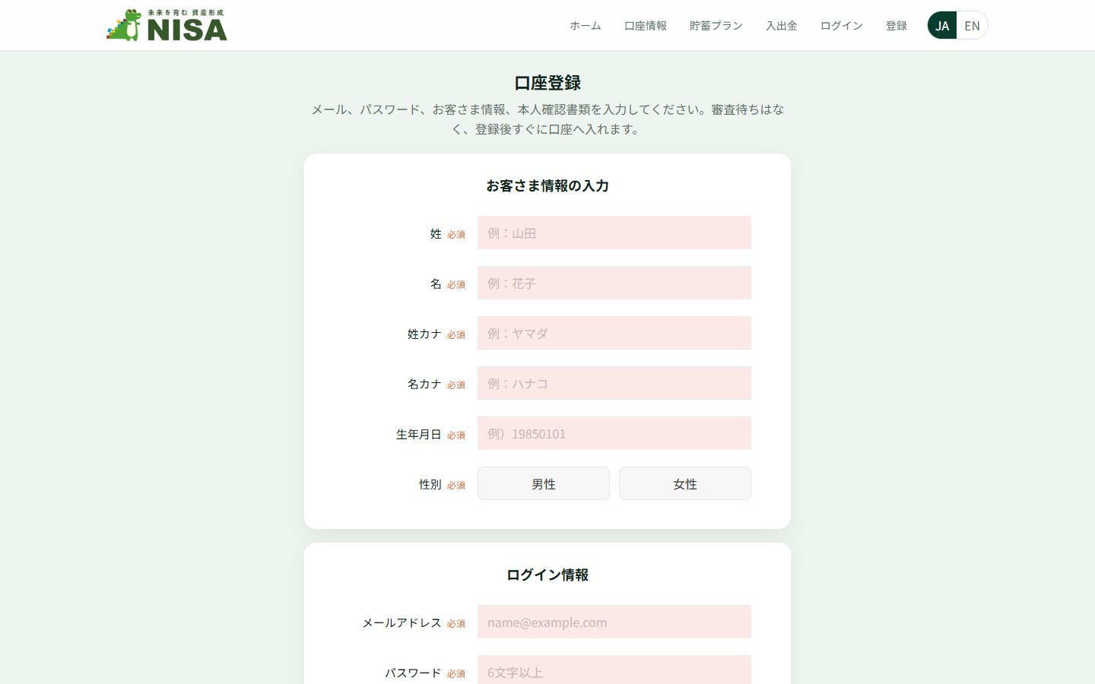The height and width of the screenshot is (684, 1095).
Task: Focus the 生年月日 input field
Action: [614, 433]
